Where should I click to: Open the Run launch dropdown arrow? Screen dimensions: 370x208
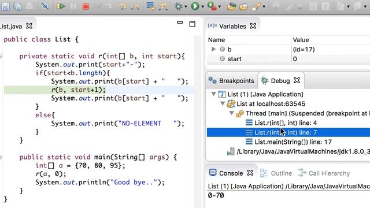202,6
